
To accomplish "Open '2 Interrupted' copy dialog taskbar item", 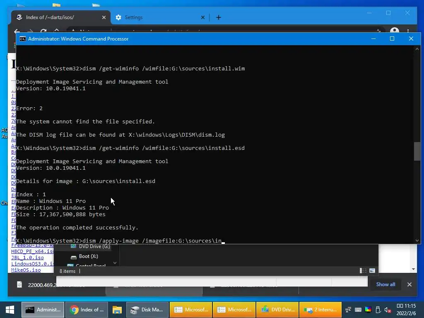I will [x=321, y=310].
